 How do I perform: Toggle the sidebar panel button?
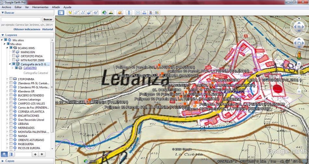[61, 13]
